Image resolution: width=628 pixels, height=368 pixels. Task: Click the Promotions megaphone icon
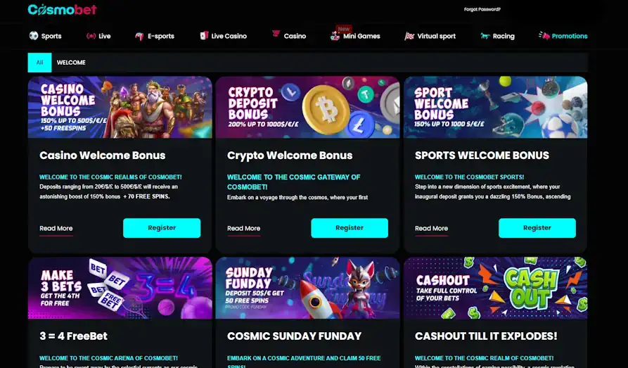click(544, 36)
